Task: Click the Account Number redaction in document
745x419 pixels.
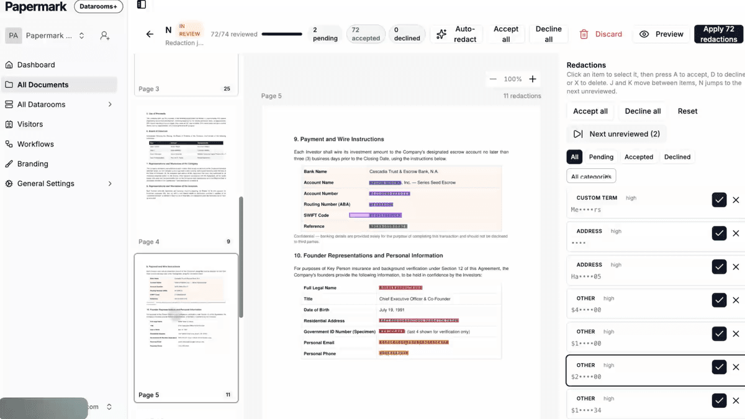Action: (x=389, y=194)
